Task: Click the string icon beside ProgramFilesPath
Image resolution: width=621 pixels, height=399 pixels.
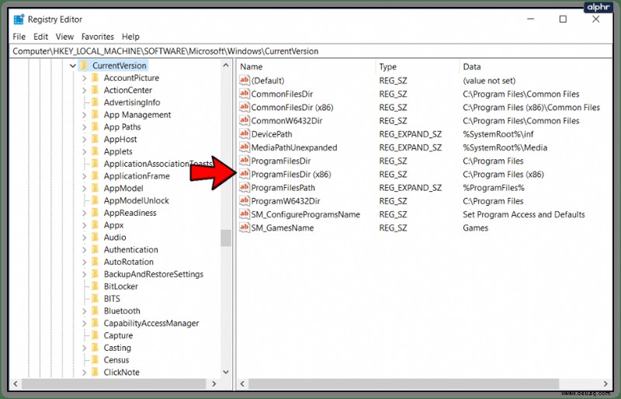Action: (245, 187)
